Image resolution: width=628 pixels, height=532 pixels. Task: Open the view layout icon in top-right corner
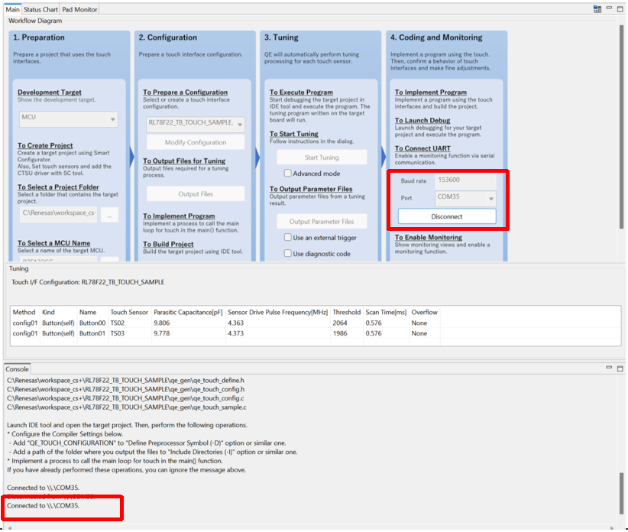tap(597, 9)
